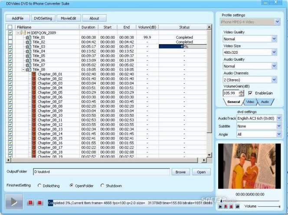Stop the preview video playback
Viewport: 288px width, 215px height.
(x=231, y=207)
